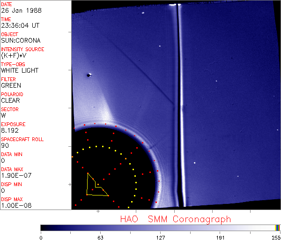Click the dark spot artifact with bright halo
This screenshot has height=240, width=281.
[x=89, y=75]
